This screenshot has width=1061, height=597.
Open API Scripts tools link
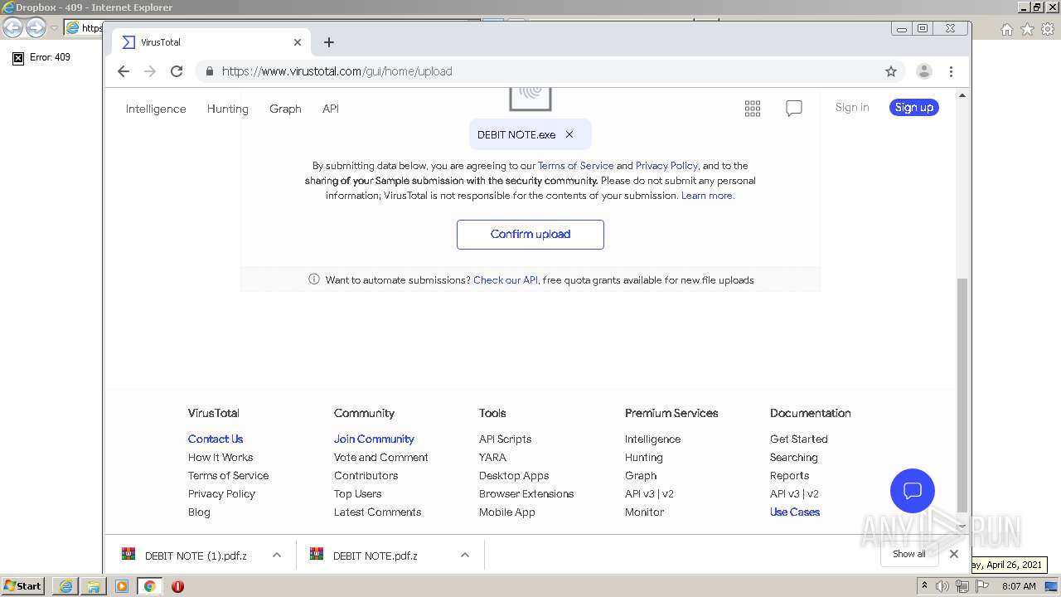click(506, 439)
